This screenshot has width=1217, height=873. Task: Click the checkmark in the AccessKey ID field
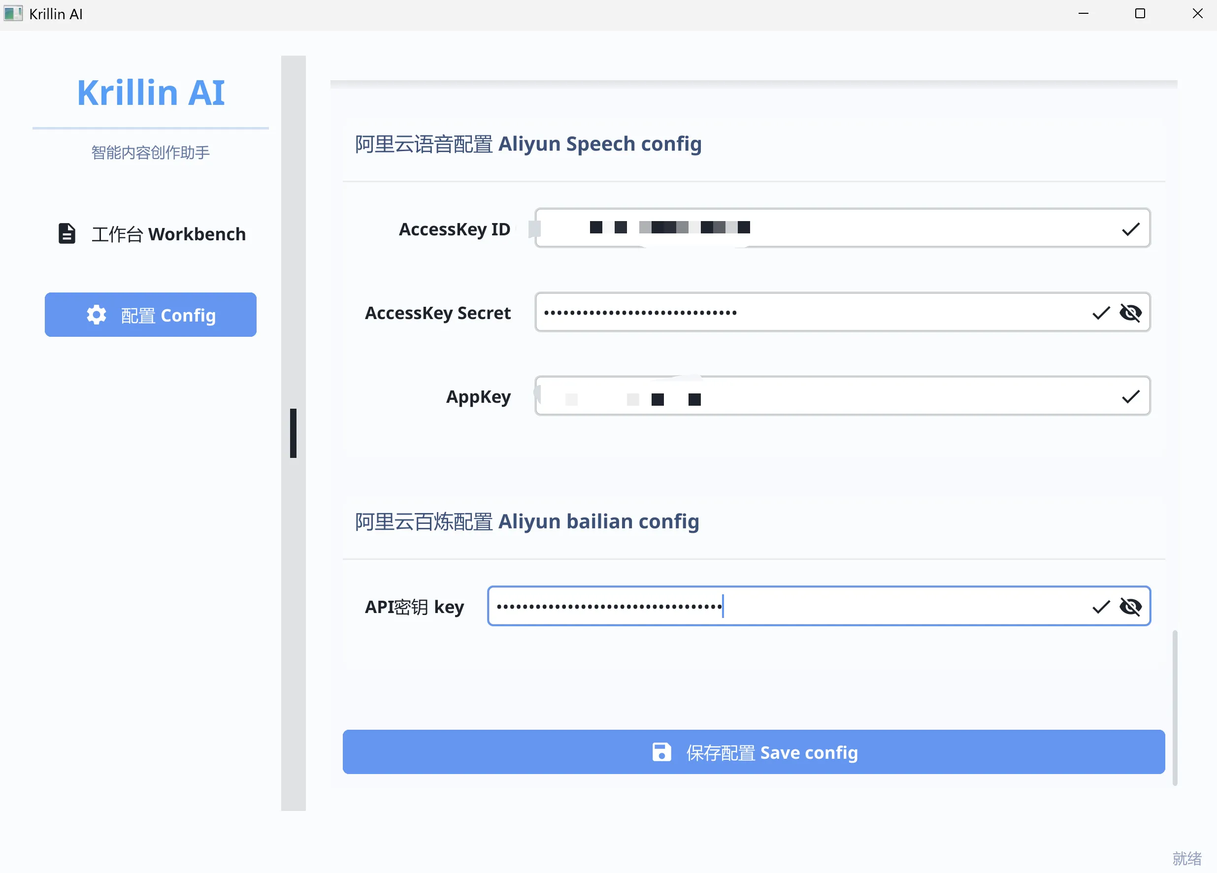[1131, 229]
